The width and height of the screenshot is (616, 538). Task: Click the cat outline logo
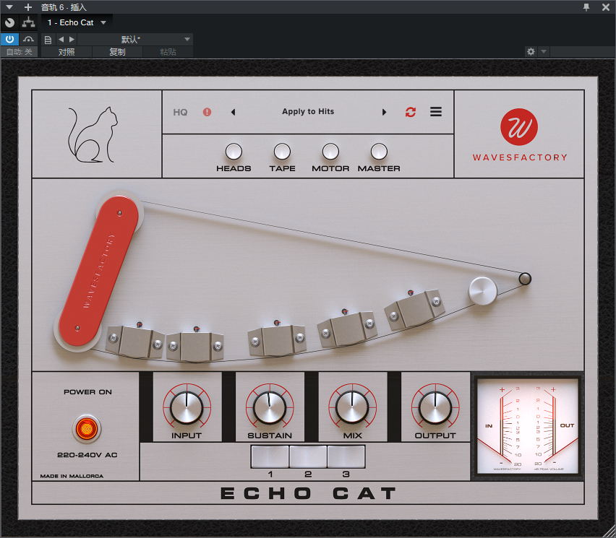[x=93, y=134]
